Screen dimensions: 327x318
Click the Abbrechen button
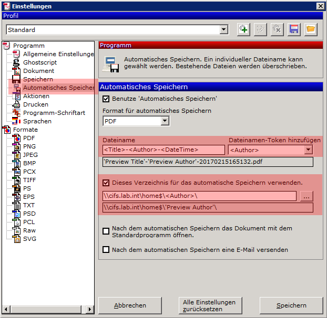(130, 305)
